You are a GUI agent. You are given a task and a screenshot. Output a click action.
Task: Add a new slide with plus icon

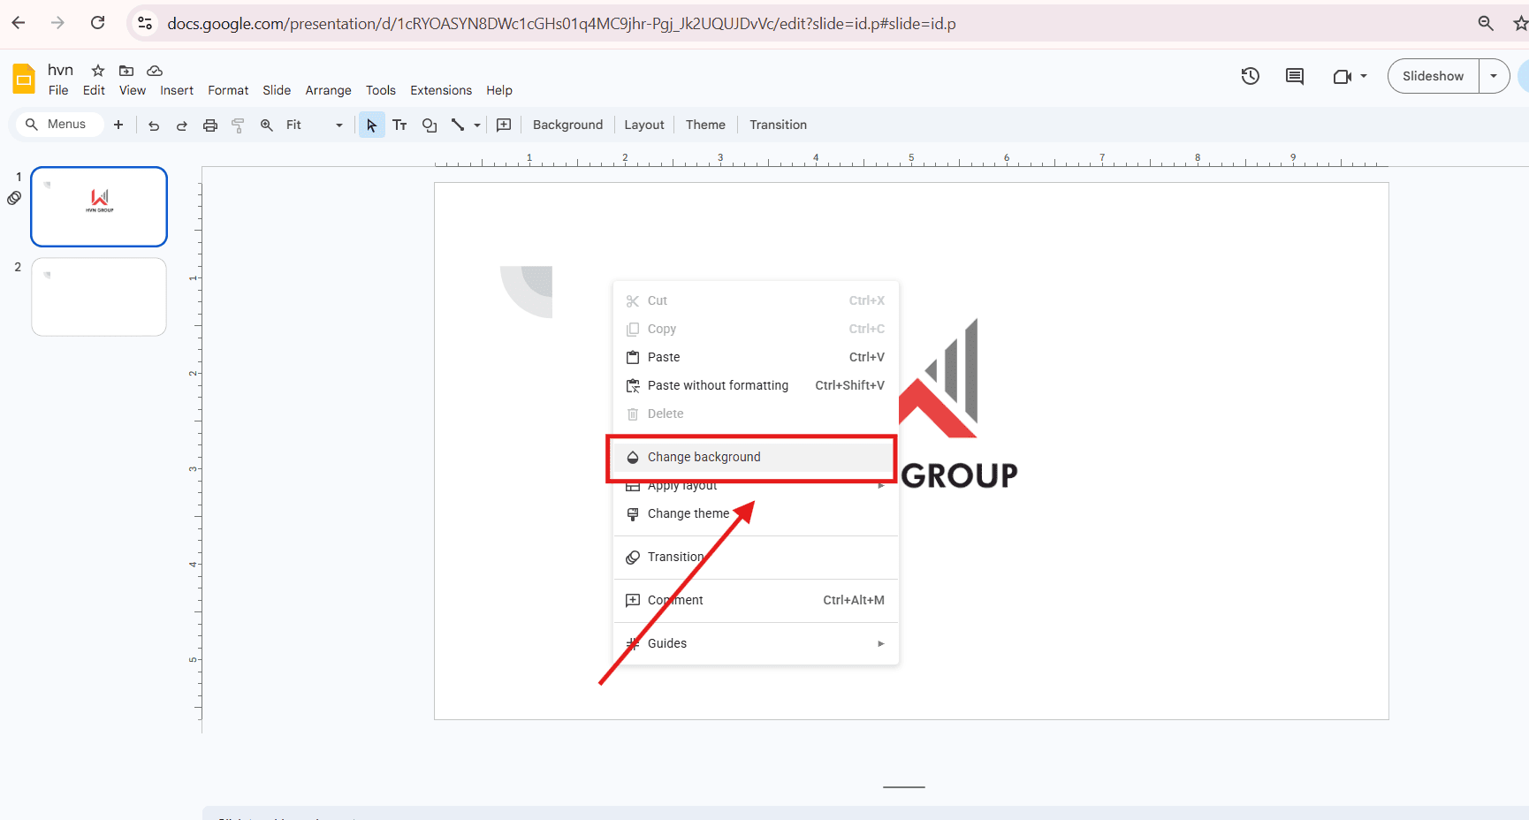[118, 125]
